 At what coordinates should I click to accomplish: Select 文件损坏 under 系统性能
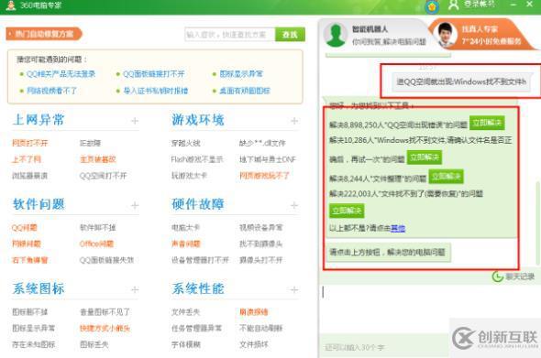(x=254, y=344)
